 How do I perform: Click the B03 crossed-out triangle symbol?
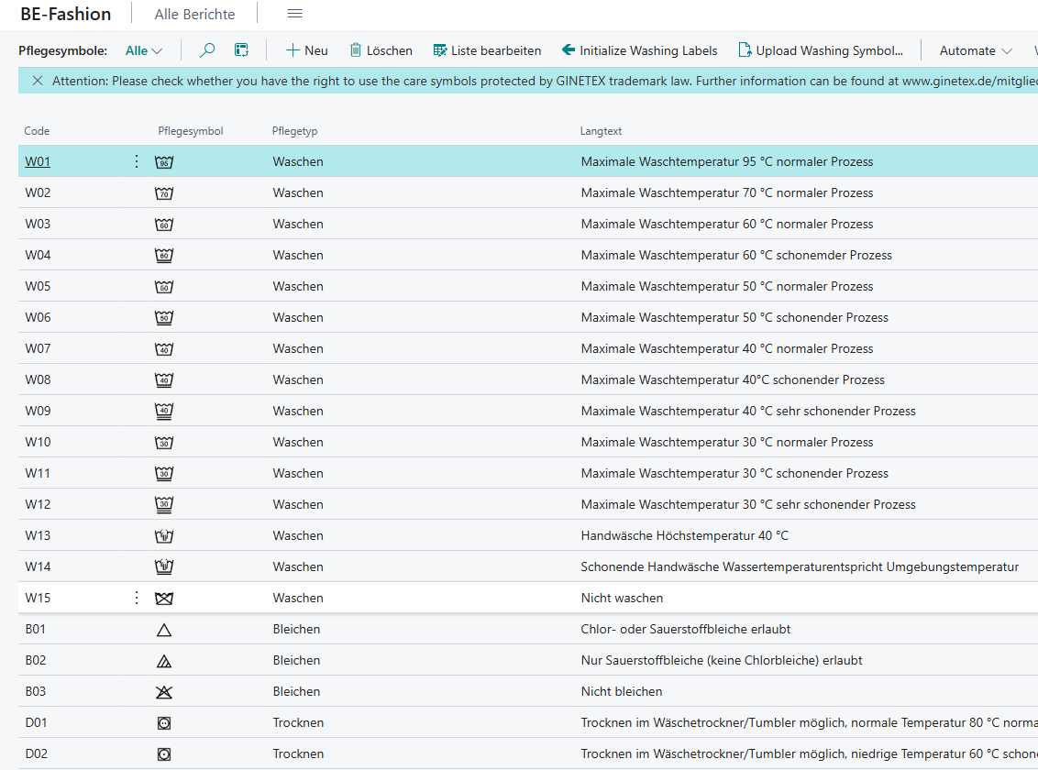tap(164, 692)
